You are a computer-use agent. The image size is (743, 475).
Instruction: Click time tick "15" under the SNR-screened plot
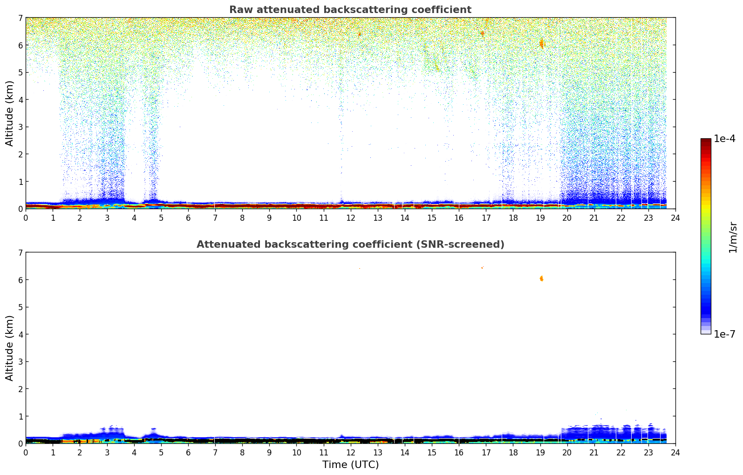(x=432, y=452)
